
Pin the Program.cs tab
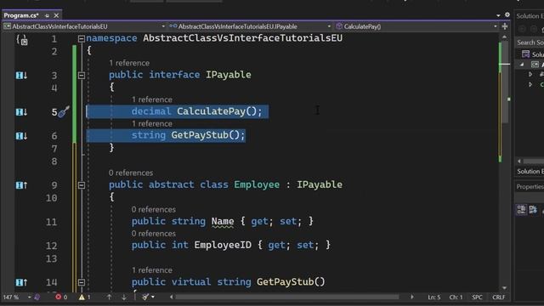click(x=48, y=15)
